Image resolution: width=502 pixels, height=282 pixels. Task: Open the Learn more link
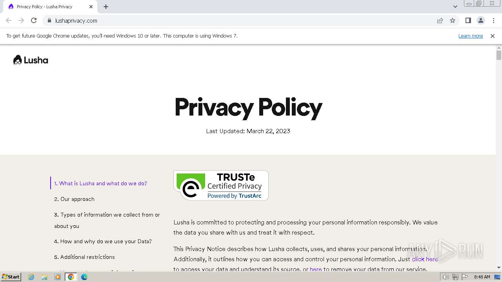(x=471, y=36)
